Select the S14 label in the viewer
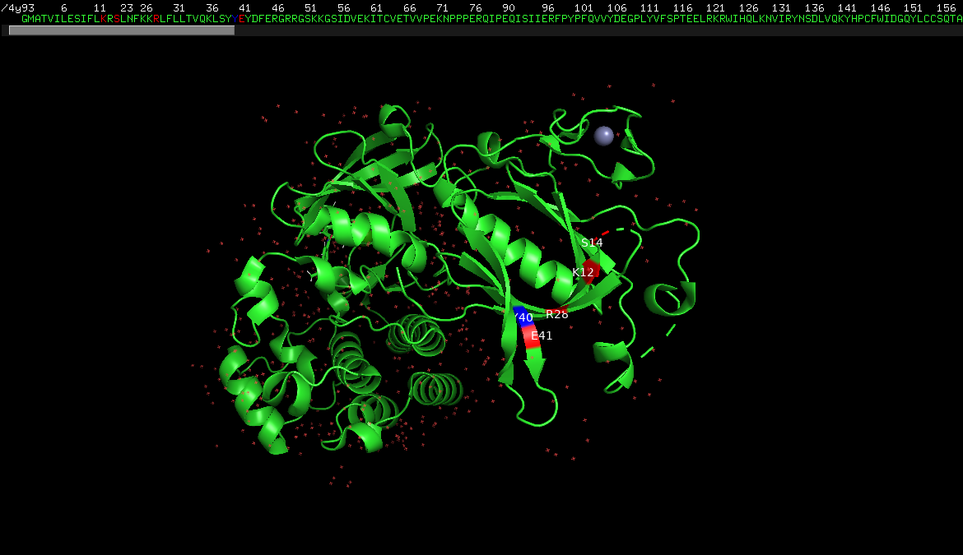Image resolution: width=963 pixels, height=555 pixels. 592,243
